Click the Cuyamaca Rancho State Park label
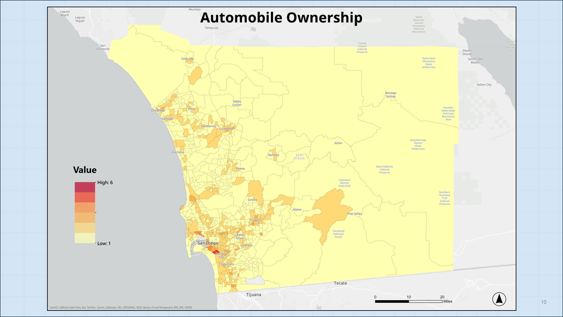The height and width of the screenshot is (317, 563). click(x=344, y=183)
